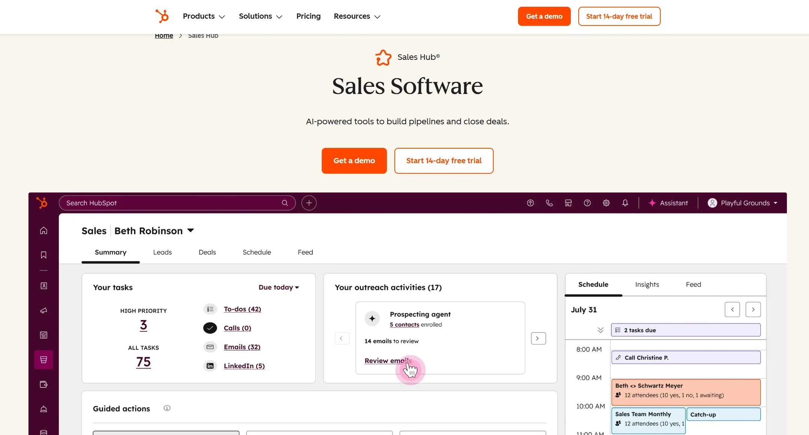Click the content document icon in sidebar

(44, 335)
